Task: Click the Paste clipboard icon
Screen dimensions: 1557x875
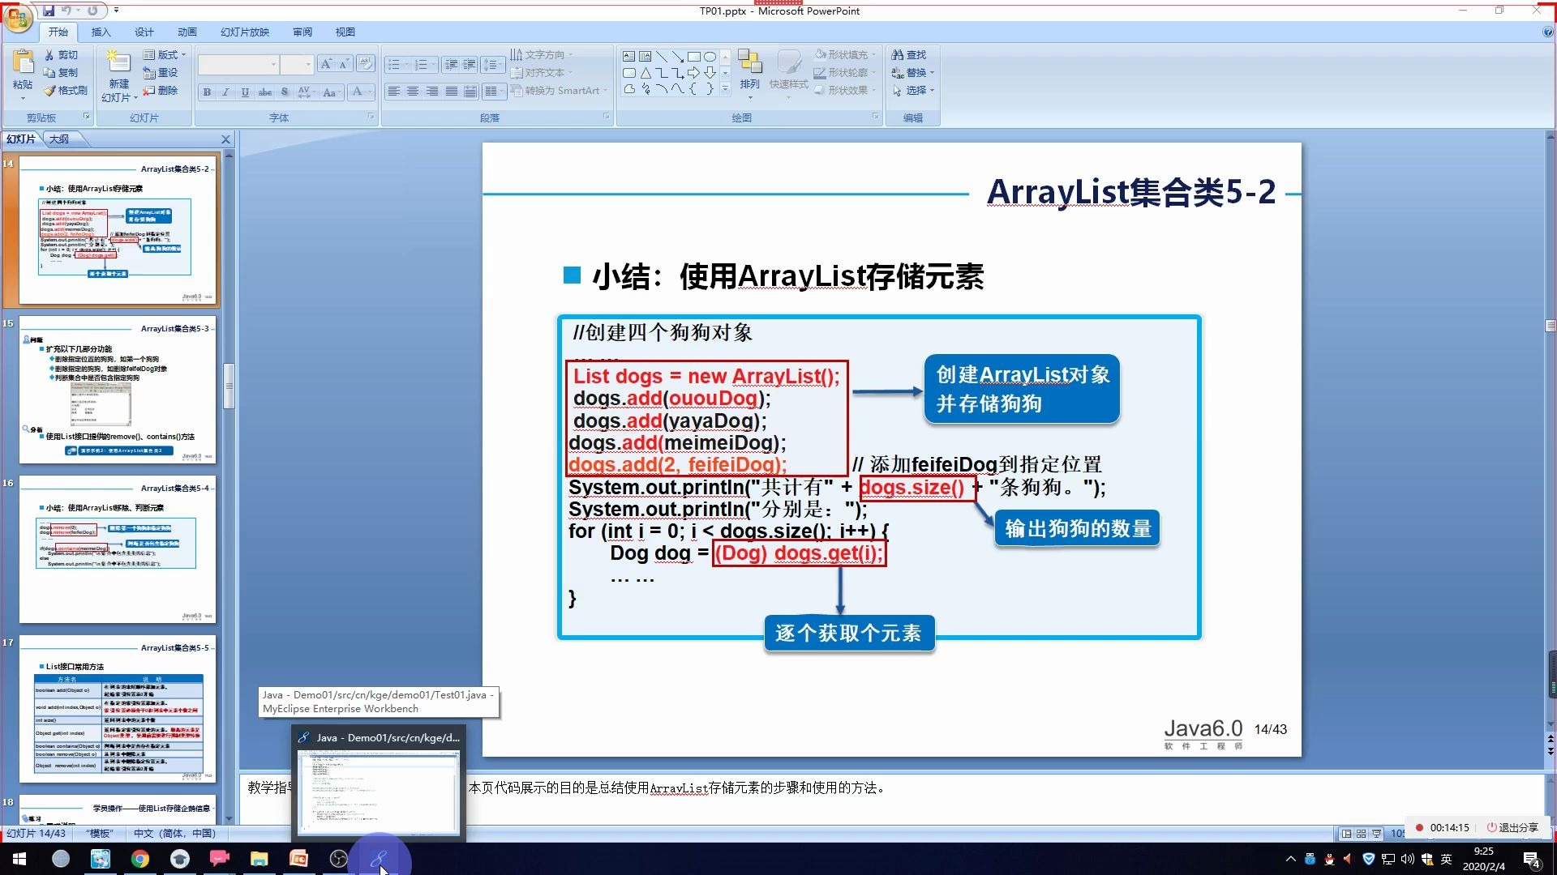Action: point(23,62)
